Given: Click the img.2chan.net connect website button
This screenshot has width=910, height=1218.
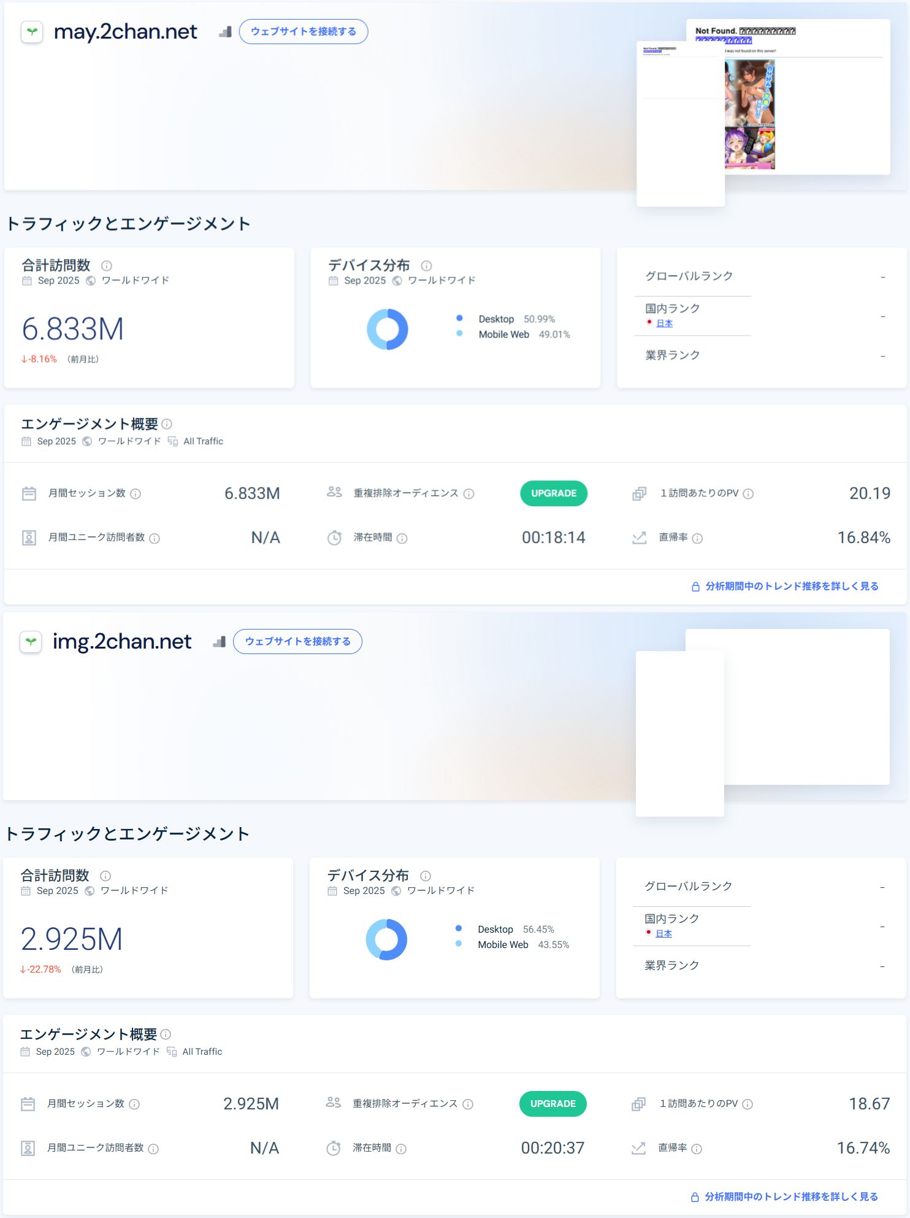Looking at the screenshot, I should [297, 641].
